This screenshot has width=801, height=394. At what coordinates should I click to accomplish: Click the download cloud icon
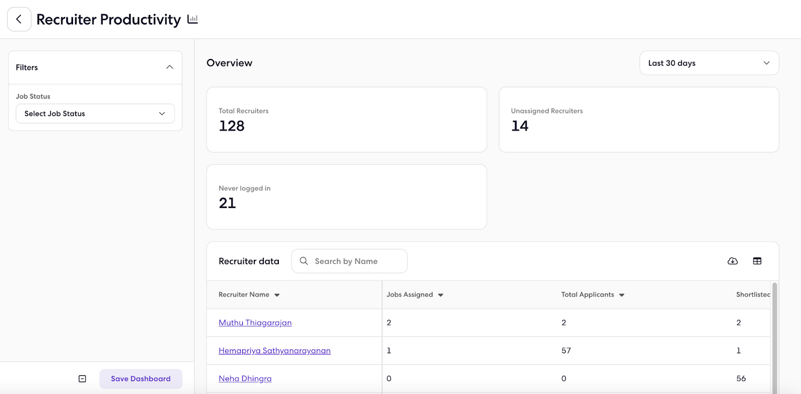coord(732,261)
